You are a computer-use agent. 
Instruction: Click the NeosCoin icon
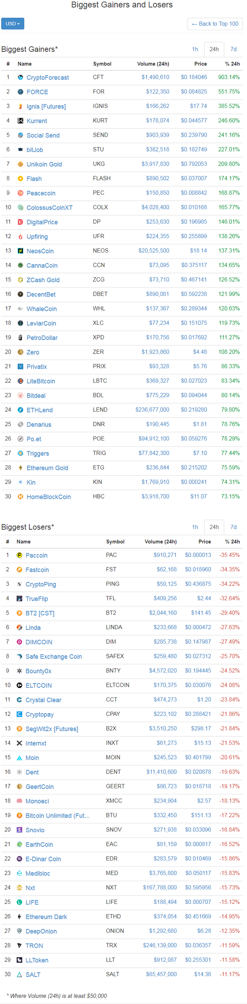pos(20,251)
